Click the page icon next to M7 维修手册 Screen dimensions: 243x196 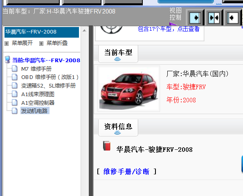[x=15, y=68]
